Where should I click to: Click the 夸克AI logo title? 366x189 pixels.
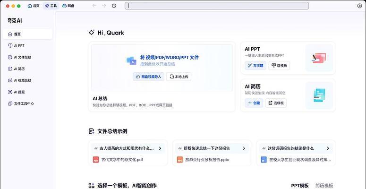click(15, 21)
